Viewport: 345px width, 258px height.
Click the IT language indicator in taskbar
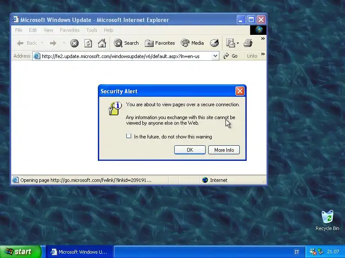297,252
